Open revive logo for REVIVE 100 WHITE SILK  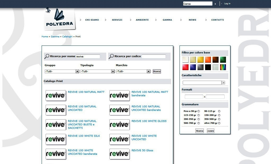(56, 139)
